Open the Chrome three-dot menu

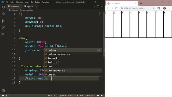pos(169,8)
